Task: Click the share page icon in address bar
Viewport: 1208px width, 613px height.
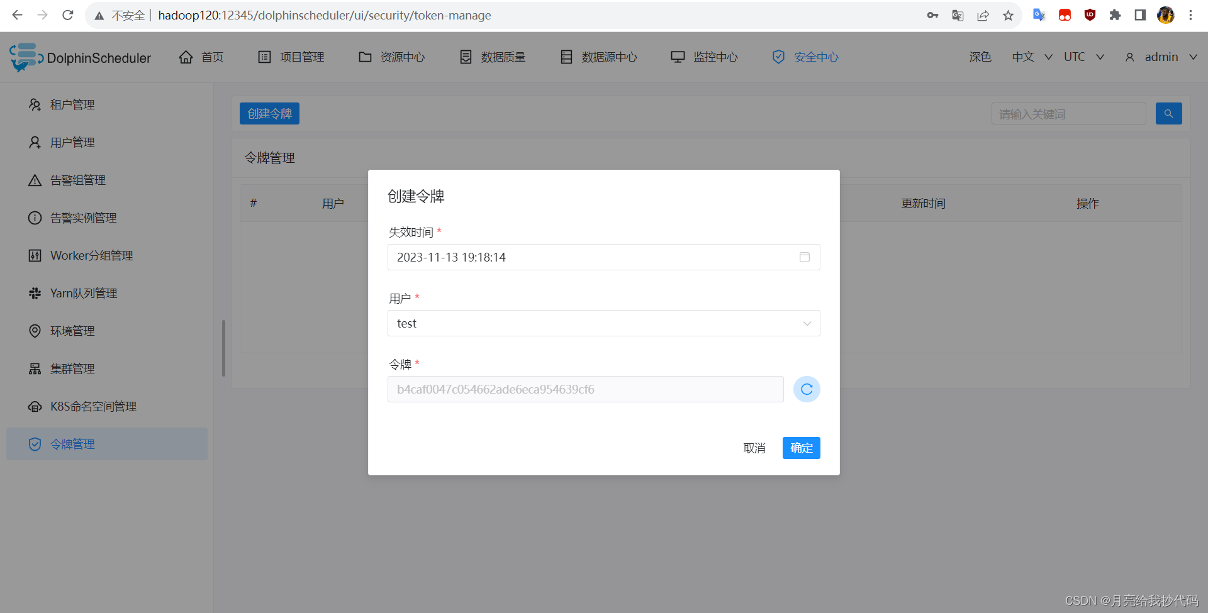Action: (x=983, y=16)
